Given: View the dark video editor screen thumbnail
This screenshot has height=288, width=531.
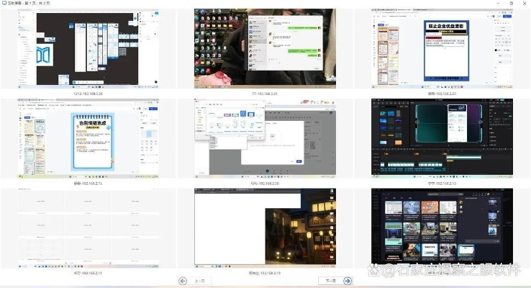Looking at the screenshot, I should 442,138.
